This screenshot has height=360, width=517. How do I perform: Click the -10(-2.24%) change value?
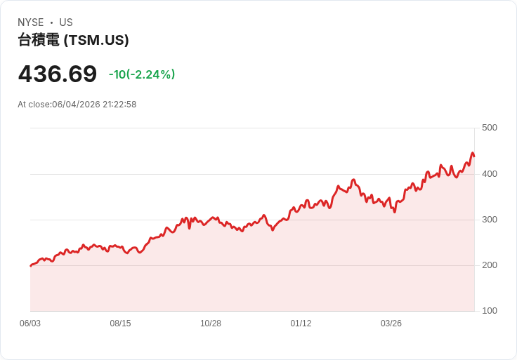tap(142, 74)
